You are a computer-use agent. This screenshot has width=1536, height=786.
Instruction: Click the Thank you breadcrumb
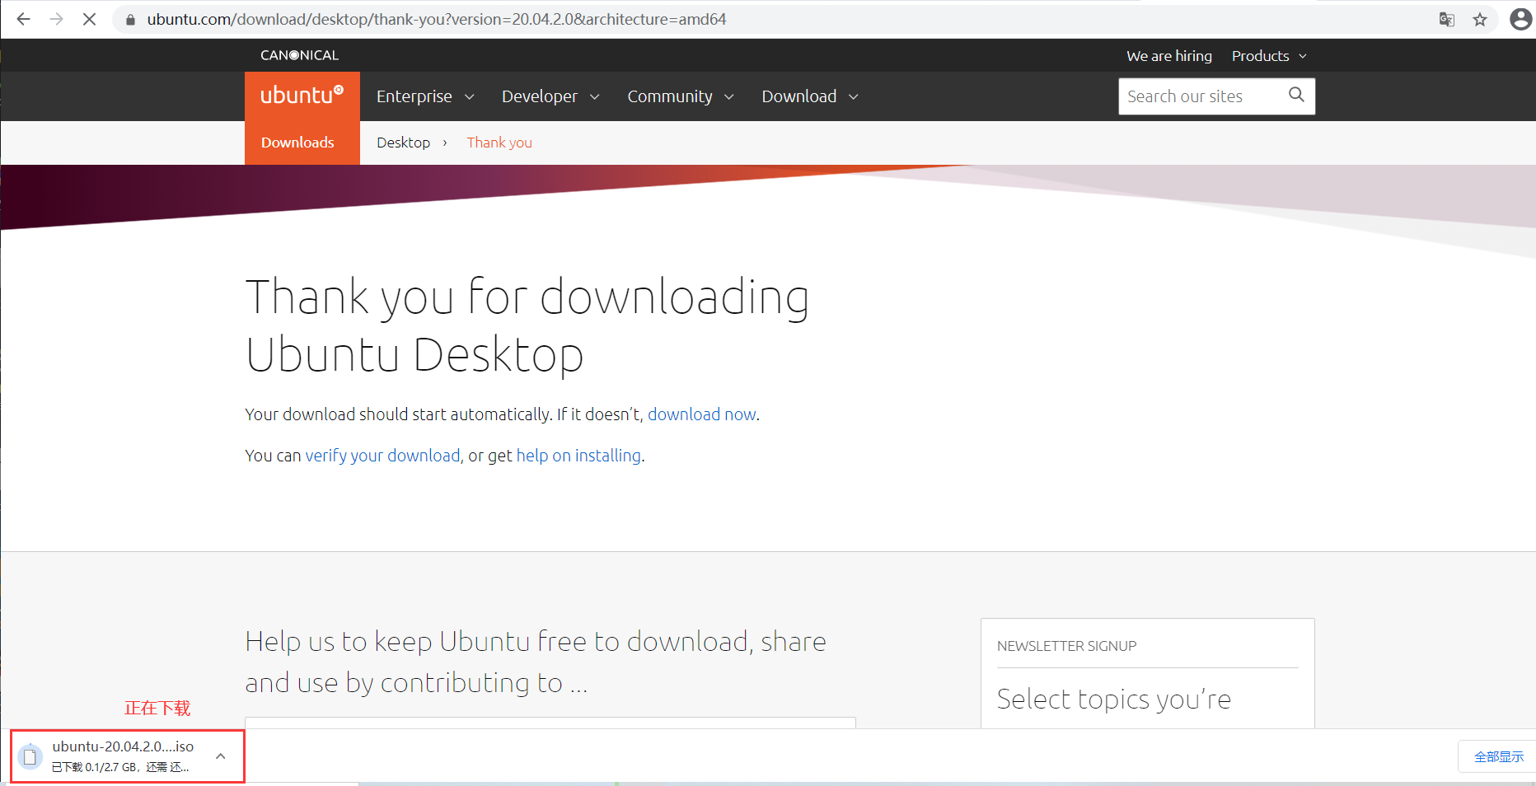[x=499, y=143]
